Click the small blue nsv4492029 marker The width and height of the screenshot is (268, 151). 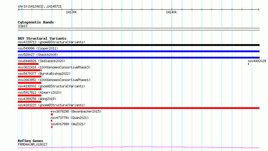pyautogui.click(x=248, y=64)
